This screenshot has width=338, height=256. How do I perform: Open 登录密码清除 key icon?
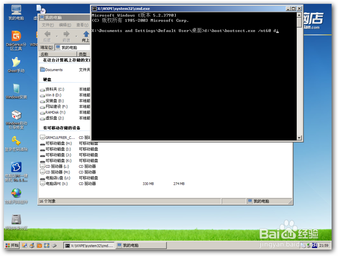tap(16, 144)
